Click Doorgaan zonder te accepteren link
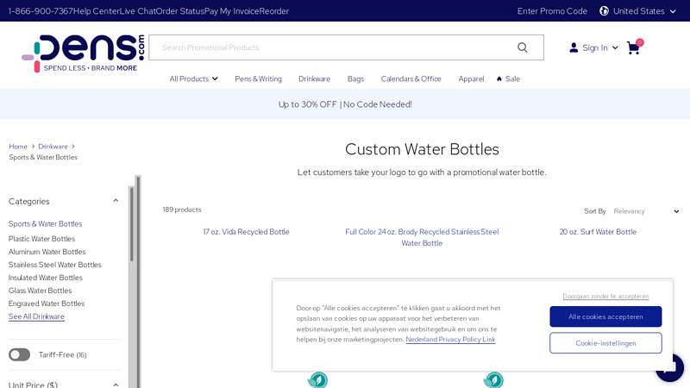This screenshot has height=388, width=690. pos(605,296)
